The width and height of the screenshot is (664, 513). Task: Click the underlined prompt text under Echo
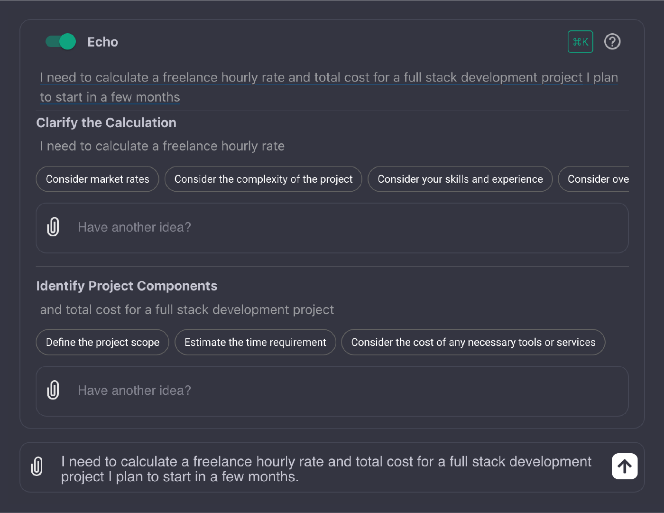pyautogui.click(x=311, y=78)
